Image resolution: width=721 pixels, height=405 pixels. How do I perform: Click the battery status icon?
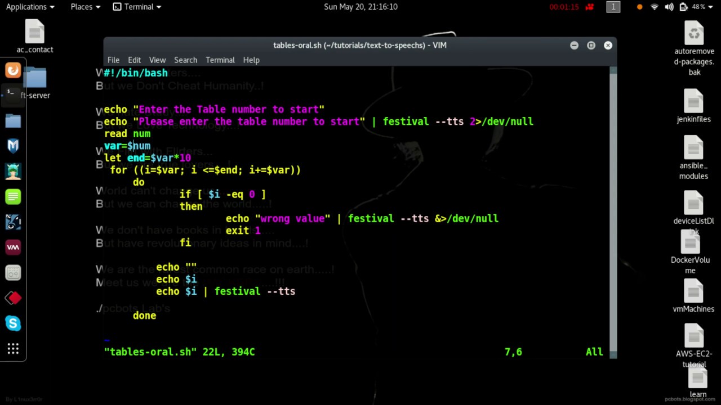click(684, 7)
